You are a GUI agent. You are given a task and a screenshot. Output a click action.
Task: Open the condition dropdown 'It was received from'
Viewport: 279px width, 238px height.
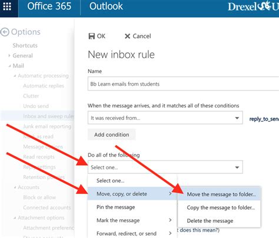pyautogui.click(x=165, y=118)
